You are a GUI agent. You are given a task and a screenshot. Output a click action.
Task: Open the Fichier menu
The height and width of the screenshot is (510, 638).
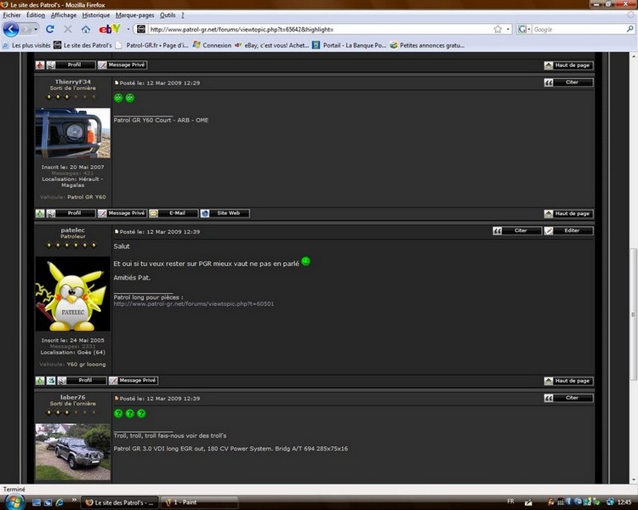(12, 15)
